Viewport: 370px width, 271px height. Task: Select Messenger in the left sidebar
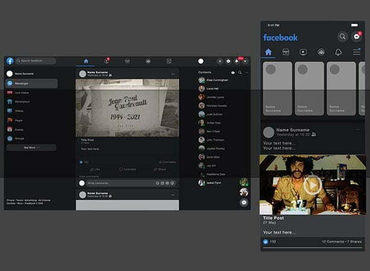[31, 83]
